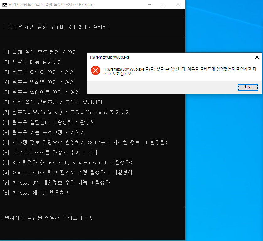Viewport: 263px width, 241px height.
Task: Minimize the console window
Action: (x=150, y=4)
